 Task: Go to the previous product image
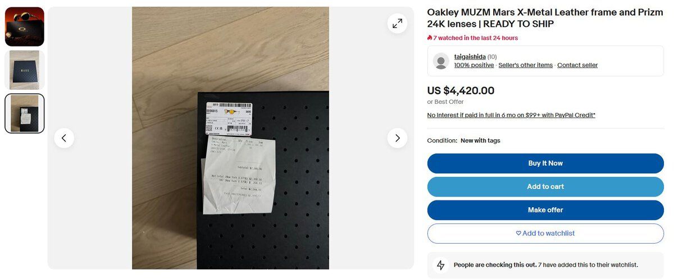pyautogui.click(x=64, y=138)
